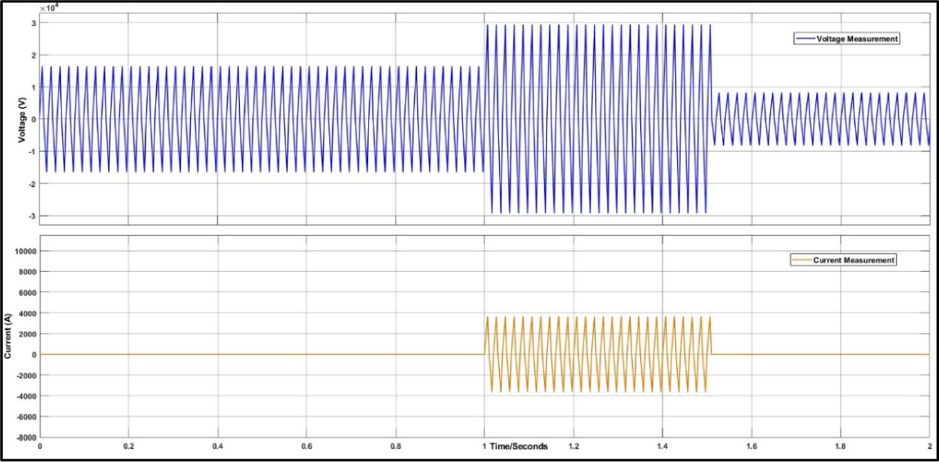This screenshot has height=462, width=939.
Task: Select the blue line sample in voltage legend
Action: click(805, 39)
